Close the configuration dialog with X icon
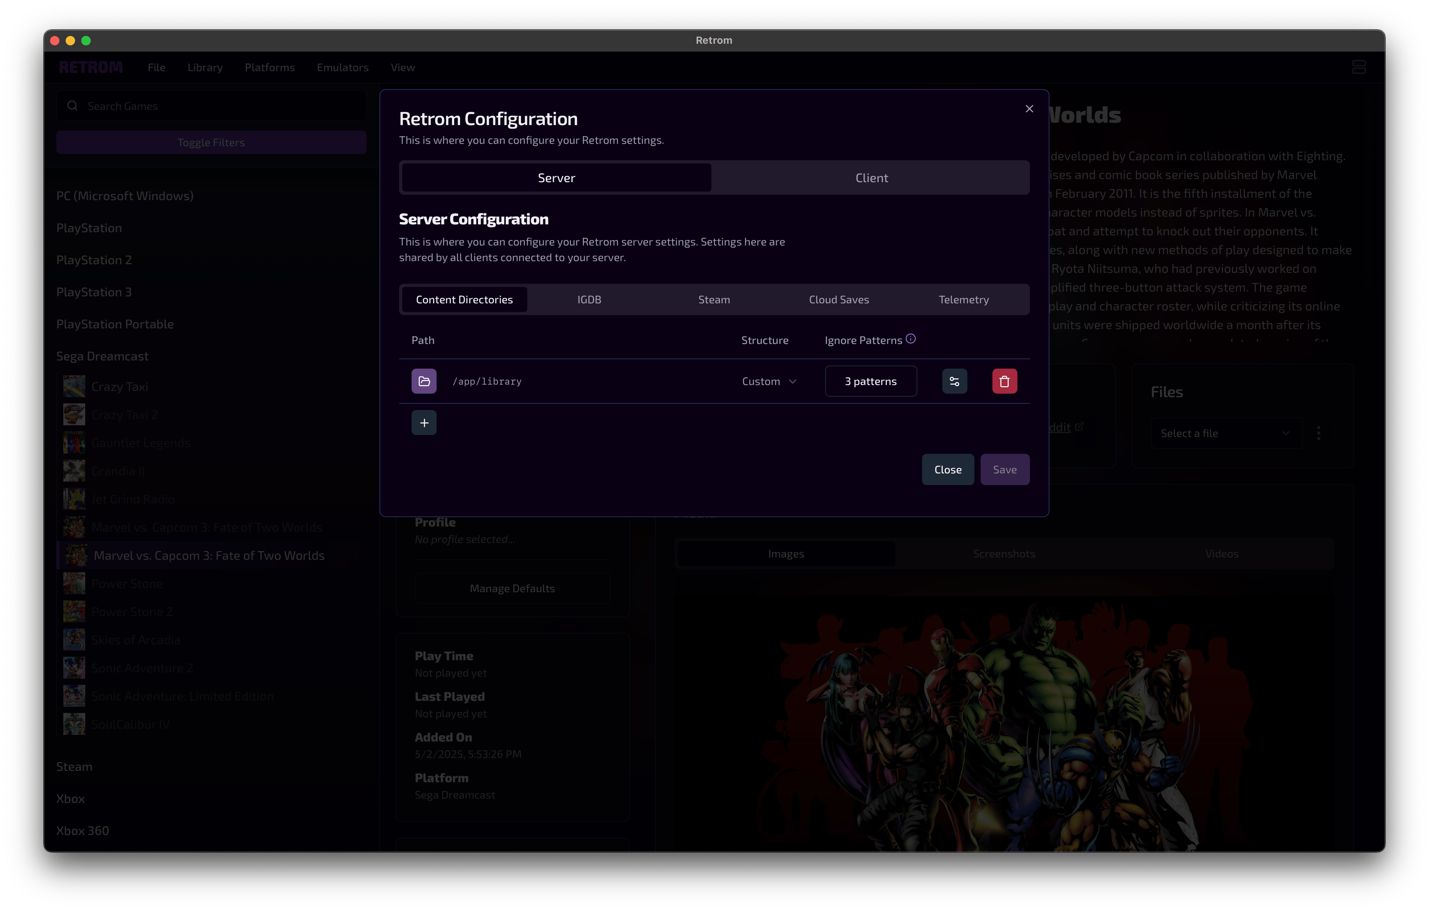This screenshot has height=910, width=1429. 1029,109
